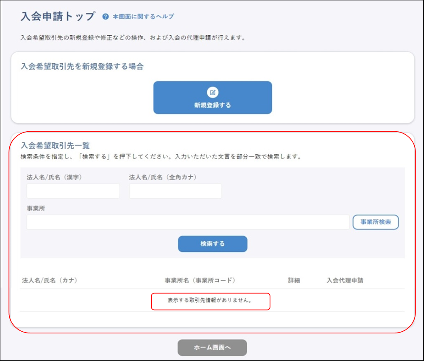Click the 法人名/氏名（漢字）input field

pos(73,191)
